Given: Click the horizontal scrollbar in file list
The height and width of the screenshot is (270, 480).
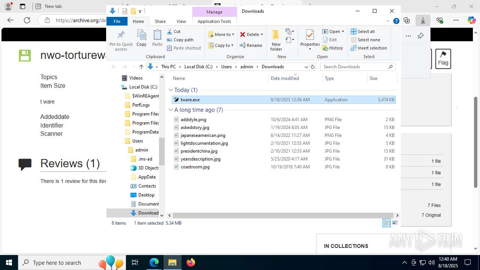Looking at the screenshot, I should (284, 216).
